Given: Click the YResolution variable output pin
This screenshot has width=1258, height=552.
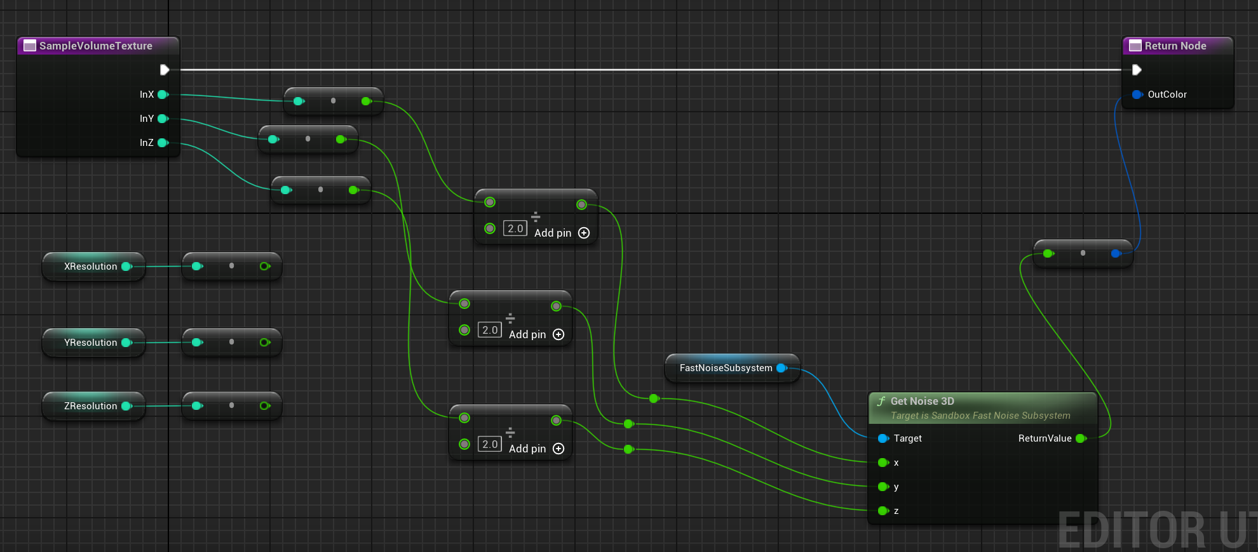Looking at the screenshot, I should (126, 343).
